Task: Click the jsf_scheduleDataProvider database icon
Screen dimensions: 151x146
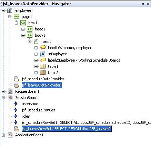Action: click(16, 79)
